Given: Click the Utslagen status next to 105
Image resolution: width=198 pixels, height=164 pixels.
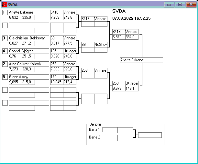Looking at the screenshot, I should (x=70, y=51).
